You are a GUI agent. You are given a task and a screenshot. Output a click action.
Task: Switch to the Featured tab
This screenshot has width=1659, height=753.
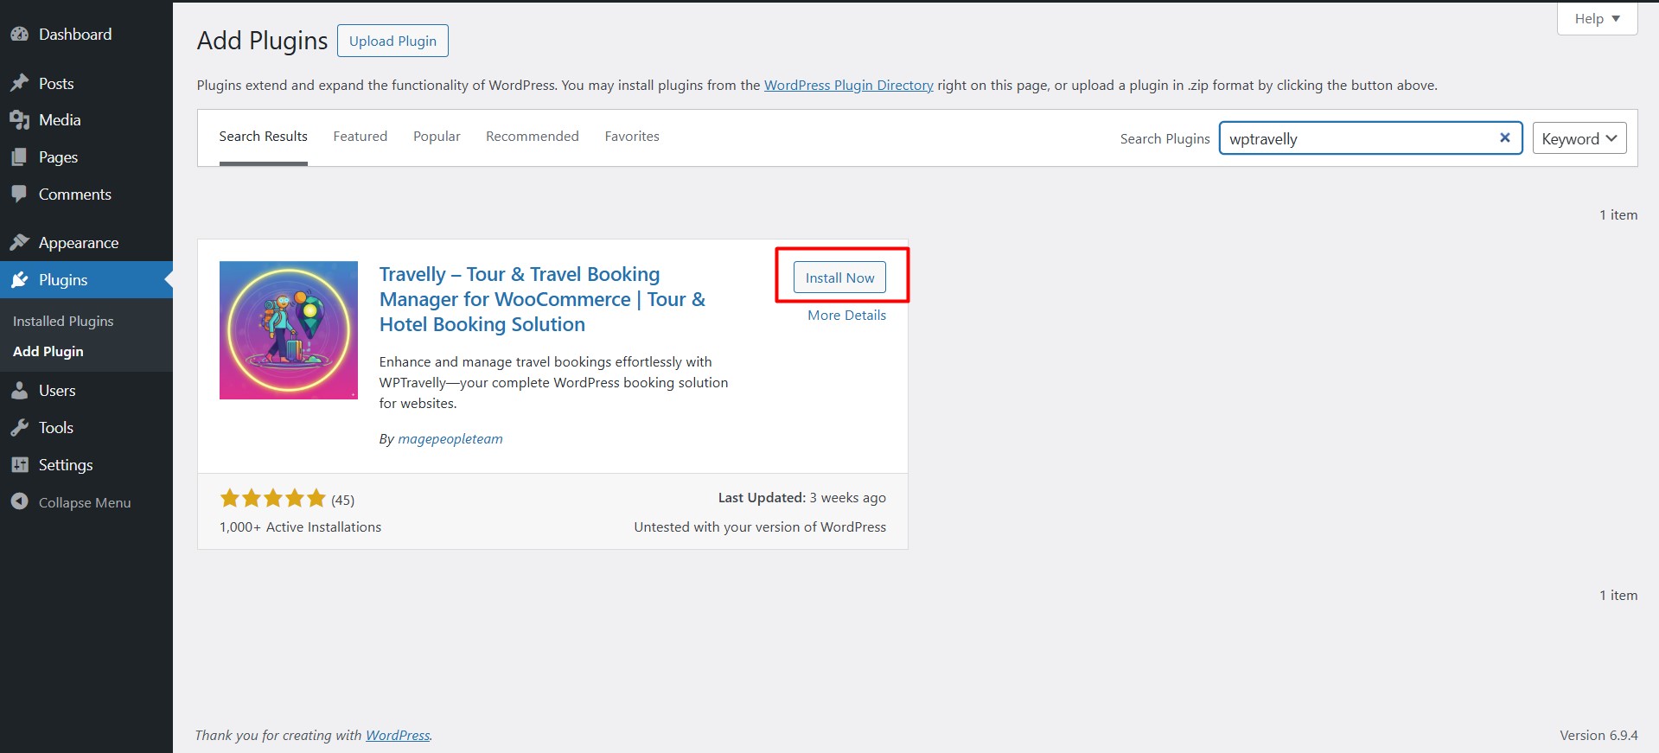[x=360, y=137]
